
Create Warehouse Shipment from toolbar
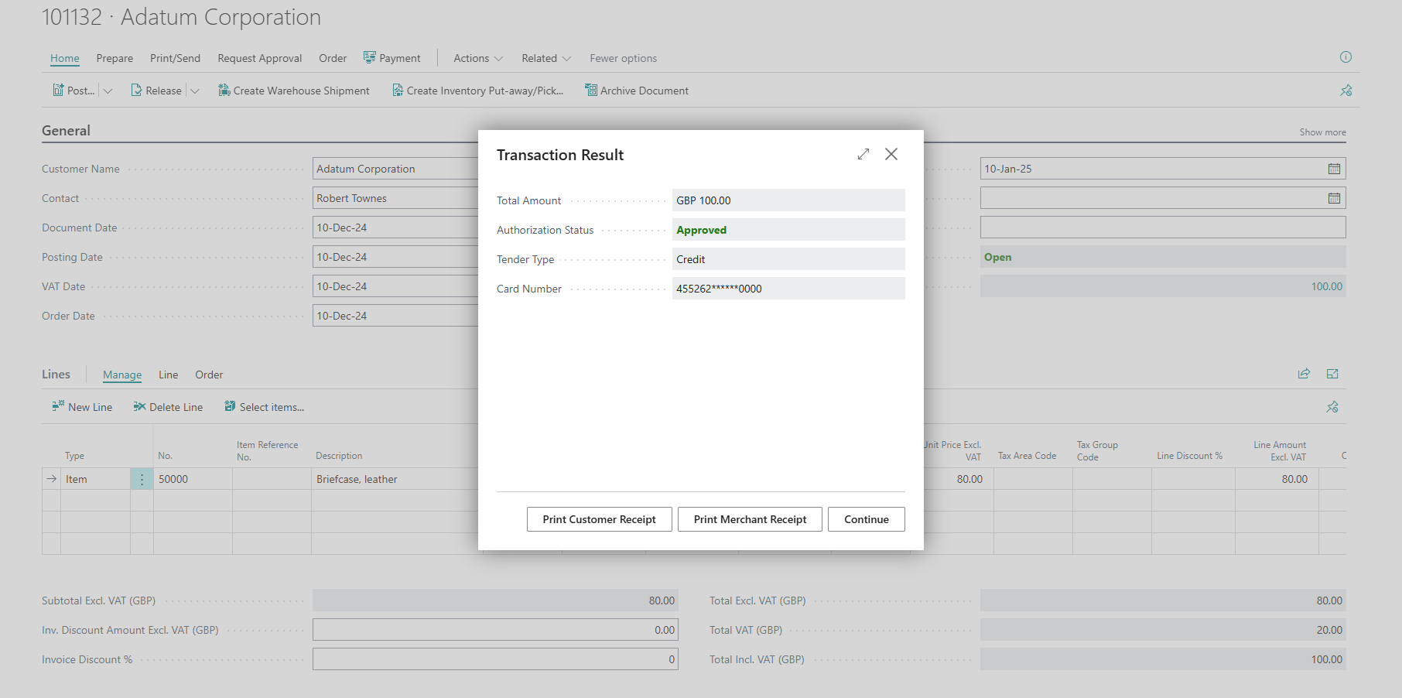[294, 91]
